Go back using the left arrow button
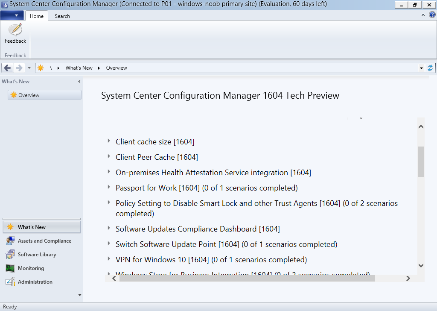437x311 pixels. coord(8,68)
